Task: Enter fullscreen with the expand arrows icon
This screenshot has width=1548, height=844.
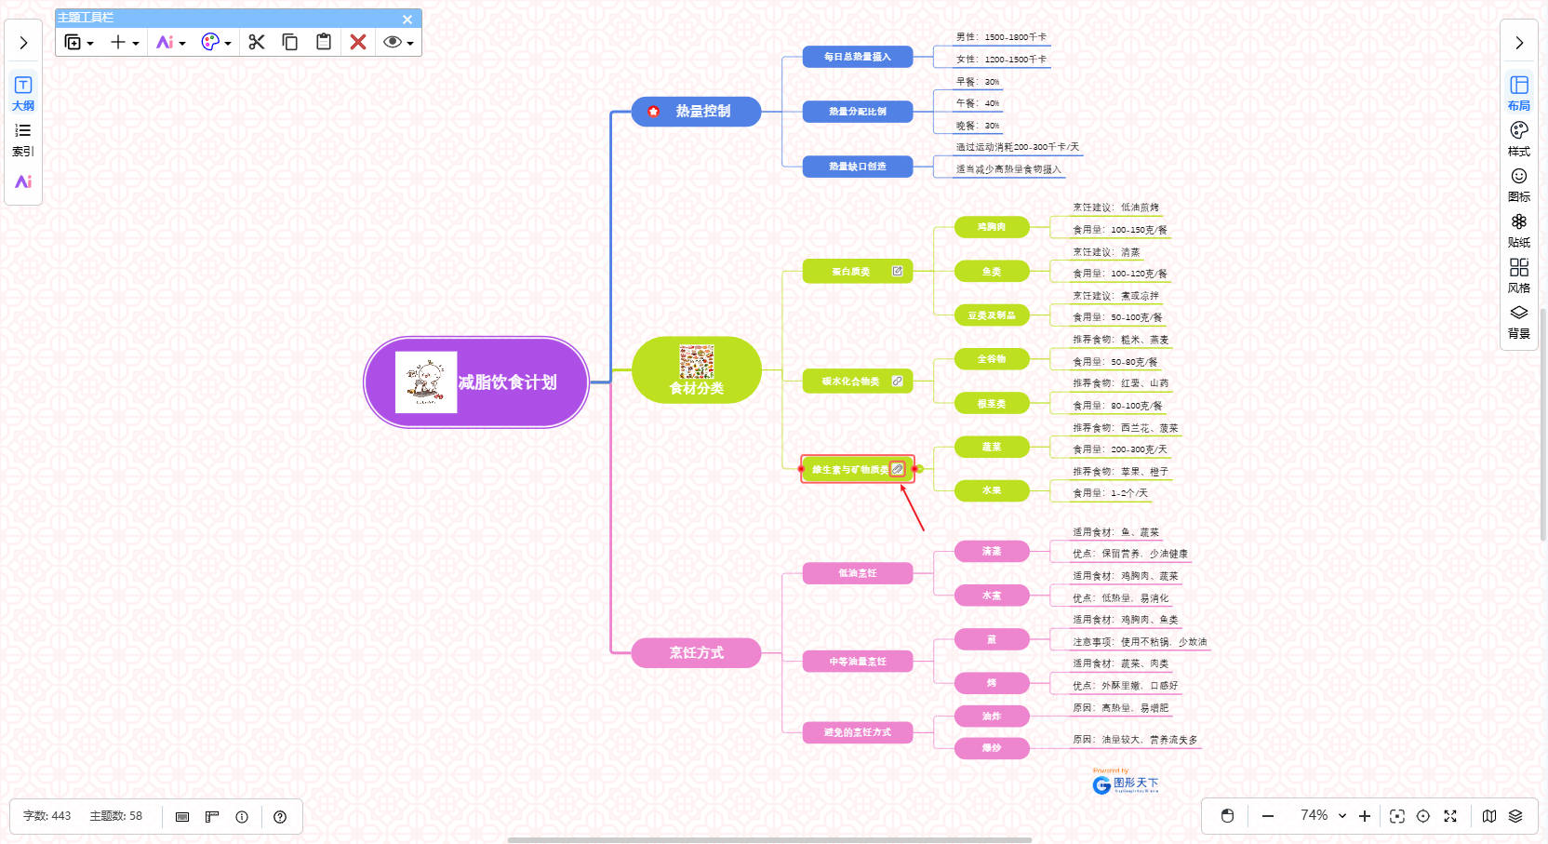Action: (x=1450, y=816)
